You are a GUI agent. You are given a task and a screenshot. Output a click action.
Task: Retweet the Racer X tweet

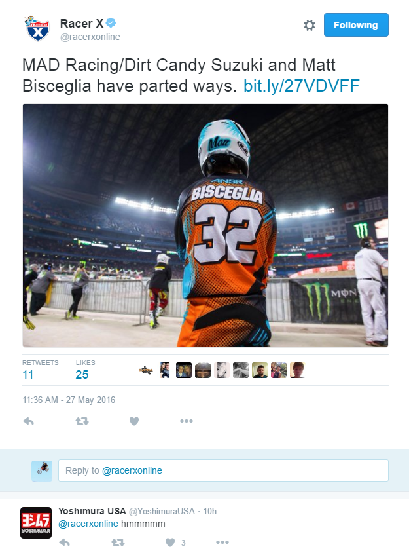pyautogui.click(x=82, y=421)
